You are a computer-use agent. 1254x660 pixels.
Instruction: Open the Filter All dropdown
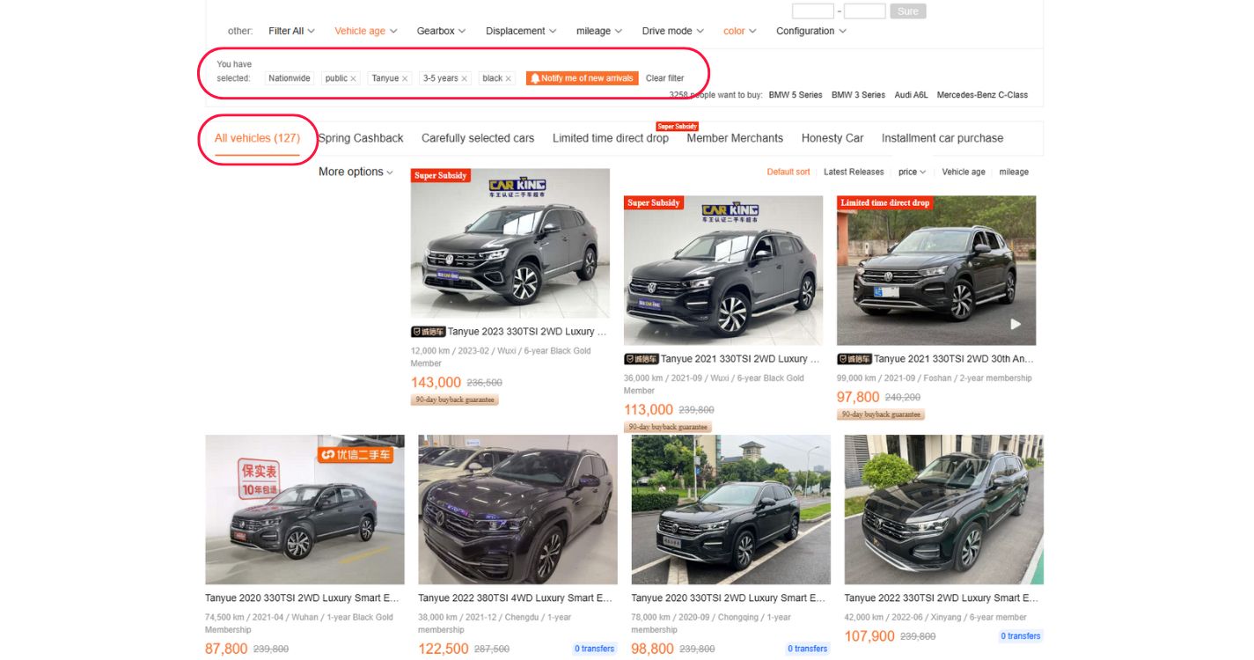(x=292, y=31)
